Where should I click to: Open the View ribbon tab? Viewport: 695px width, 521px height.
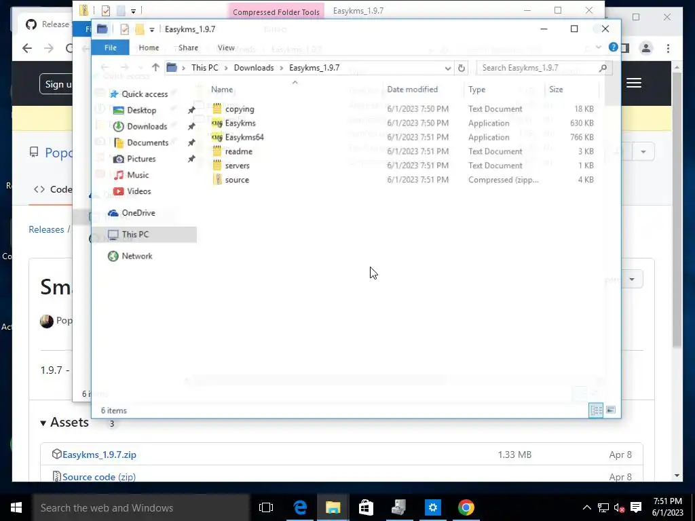pos(226,47)
